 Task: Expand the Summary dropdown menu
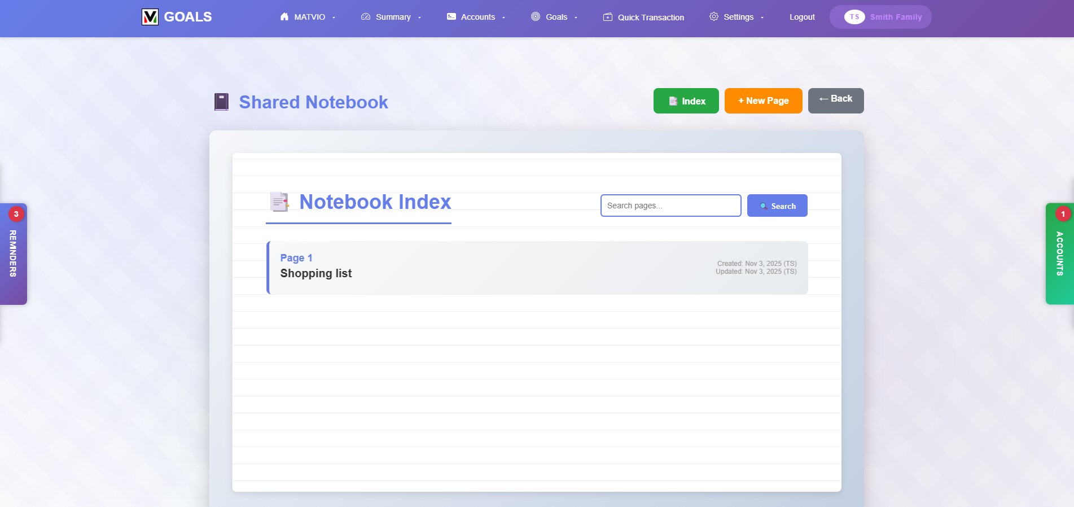[419, 18]
